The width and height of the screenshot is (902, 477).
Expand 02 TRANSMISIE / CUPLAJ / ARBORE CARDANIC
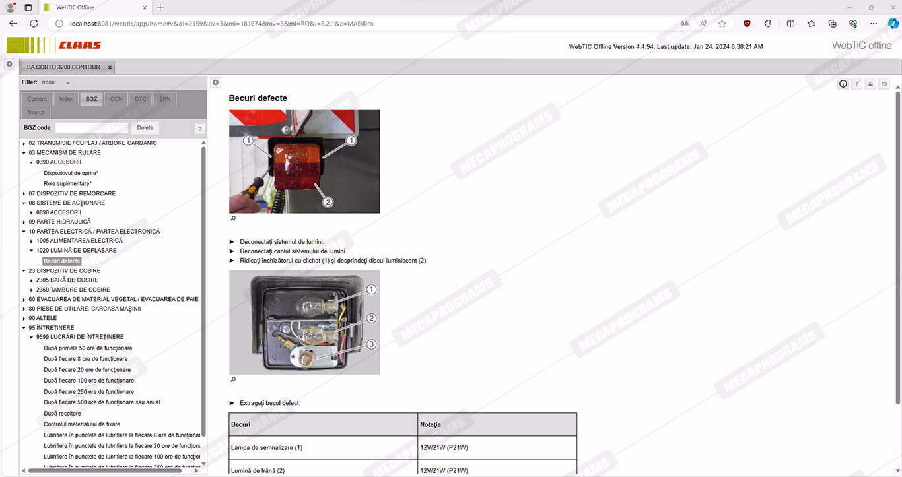point(24,143)
